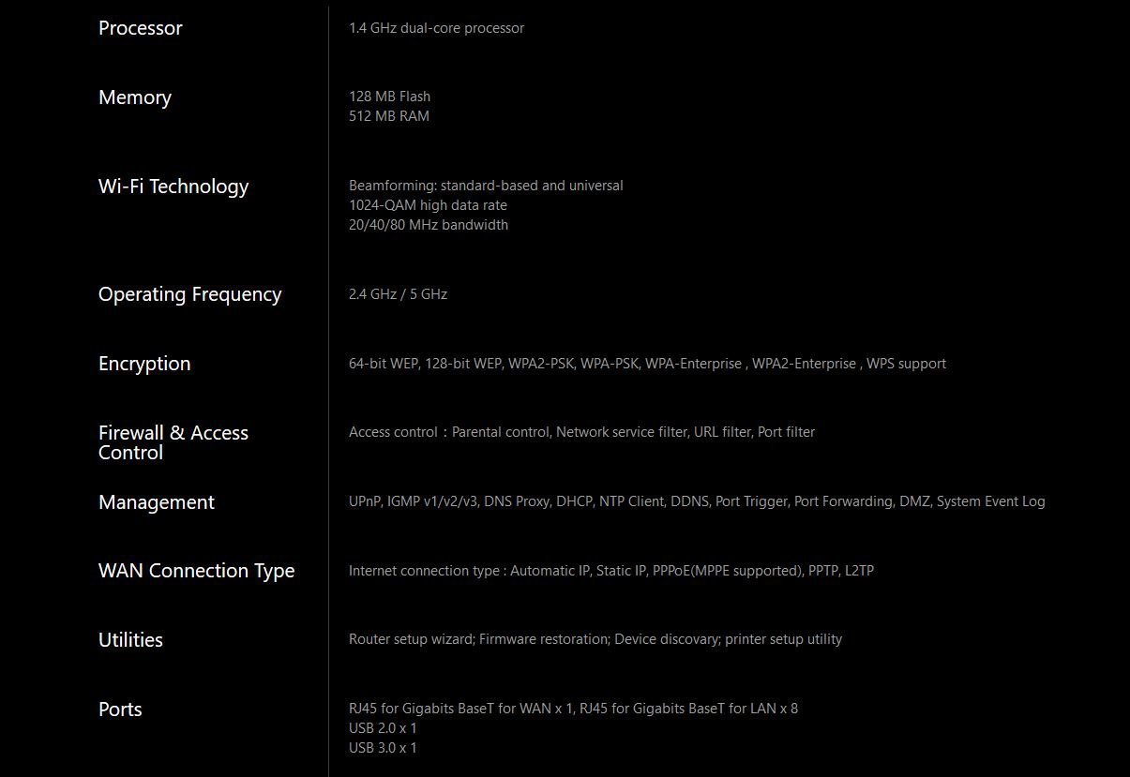Select the 512 MB RAM text
Screen dimensions: 1130x777
[x=388, y=116]
